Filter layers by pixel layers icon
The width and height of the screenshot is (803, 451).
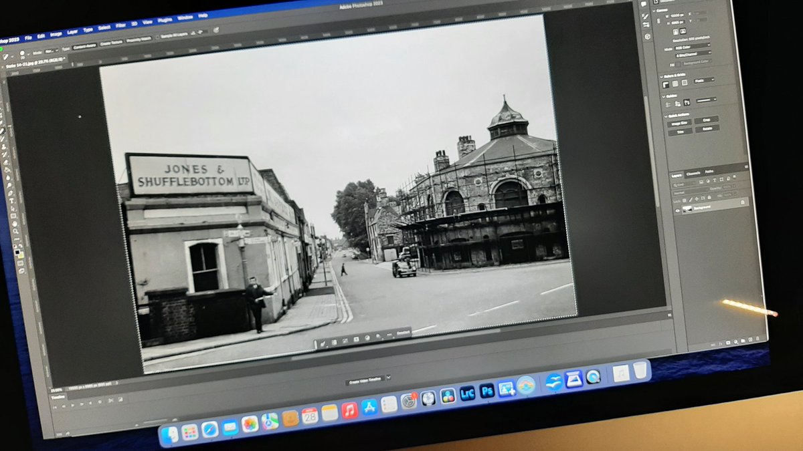point(701,182)
